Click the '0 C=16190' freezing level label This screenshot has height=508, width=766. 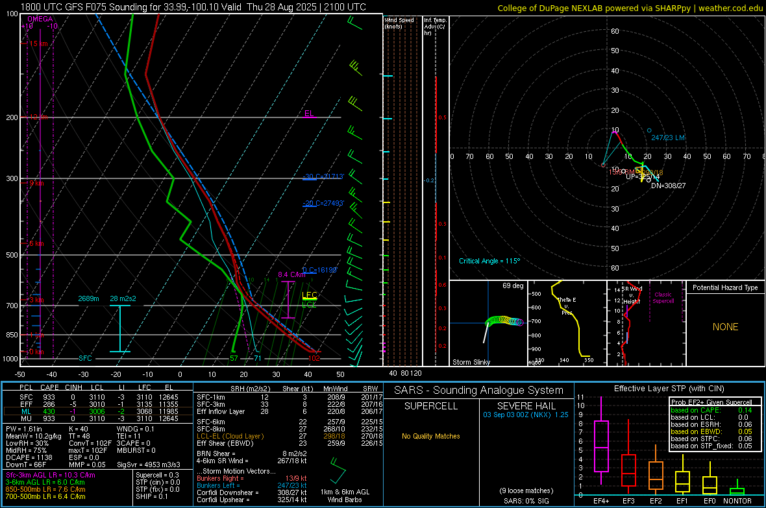(320, 270)
